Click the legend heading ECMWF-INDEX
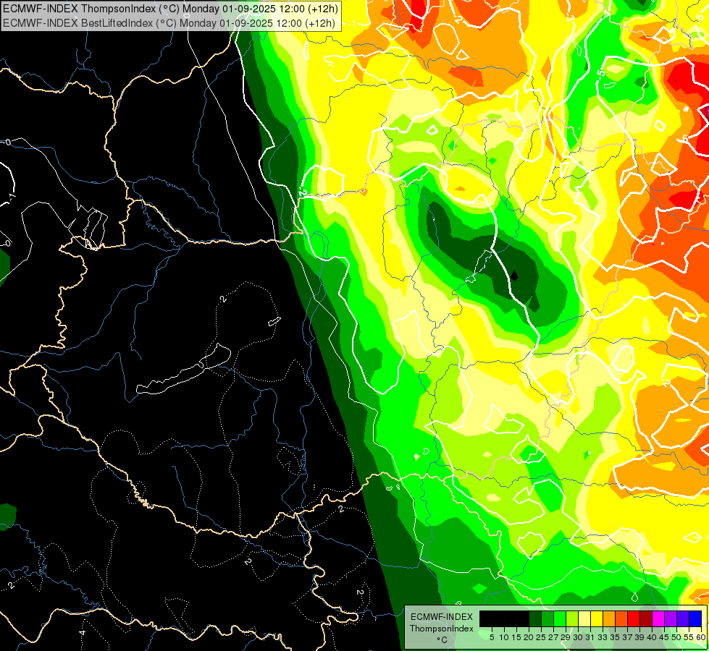Screen dimensions: 709x651 (442, 617)
